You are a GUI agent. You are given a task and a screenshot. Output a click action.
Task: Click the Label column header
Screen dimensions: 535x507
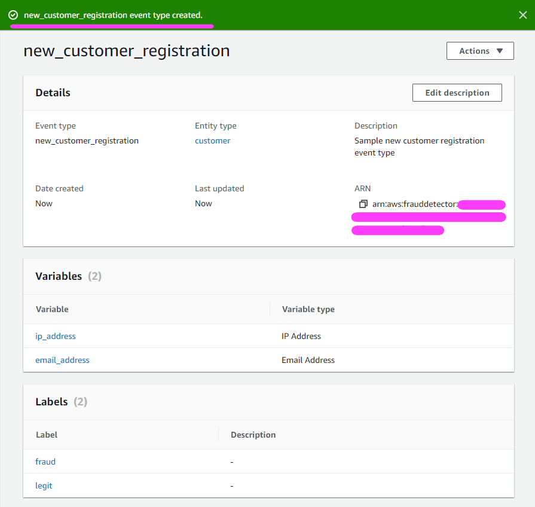(x=47, y=435)
